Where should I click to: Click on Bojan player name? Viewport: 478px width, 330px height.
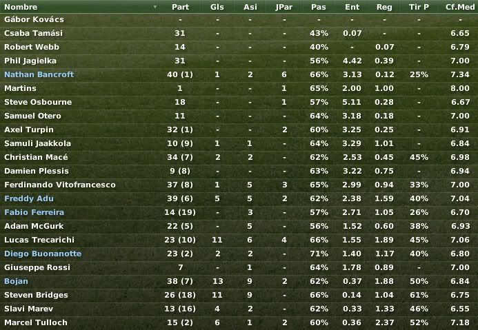(x=16, y=281)
